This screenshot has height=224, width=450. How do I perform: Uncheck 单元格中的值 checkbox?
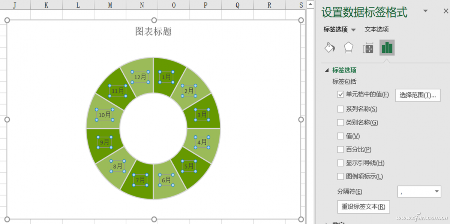click(340, 95)
